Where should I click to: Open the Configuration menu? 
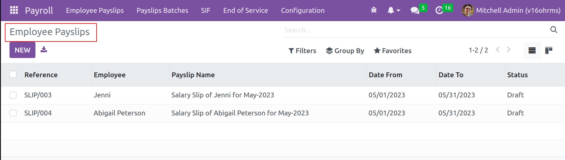(x=303, y=10)
